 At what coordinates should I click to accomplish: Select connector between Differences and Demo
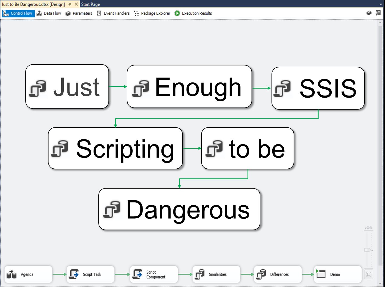pyautogui.click(x=308, y=274)
